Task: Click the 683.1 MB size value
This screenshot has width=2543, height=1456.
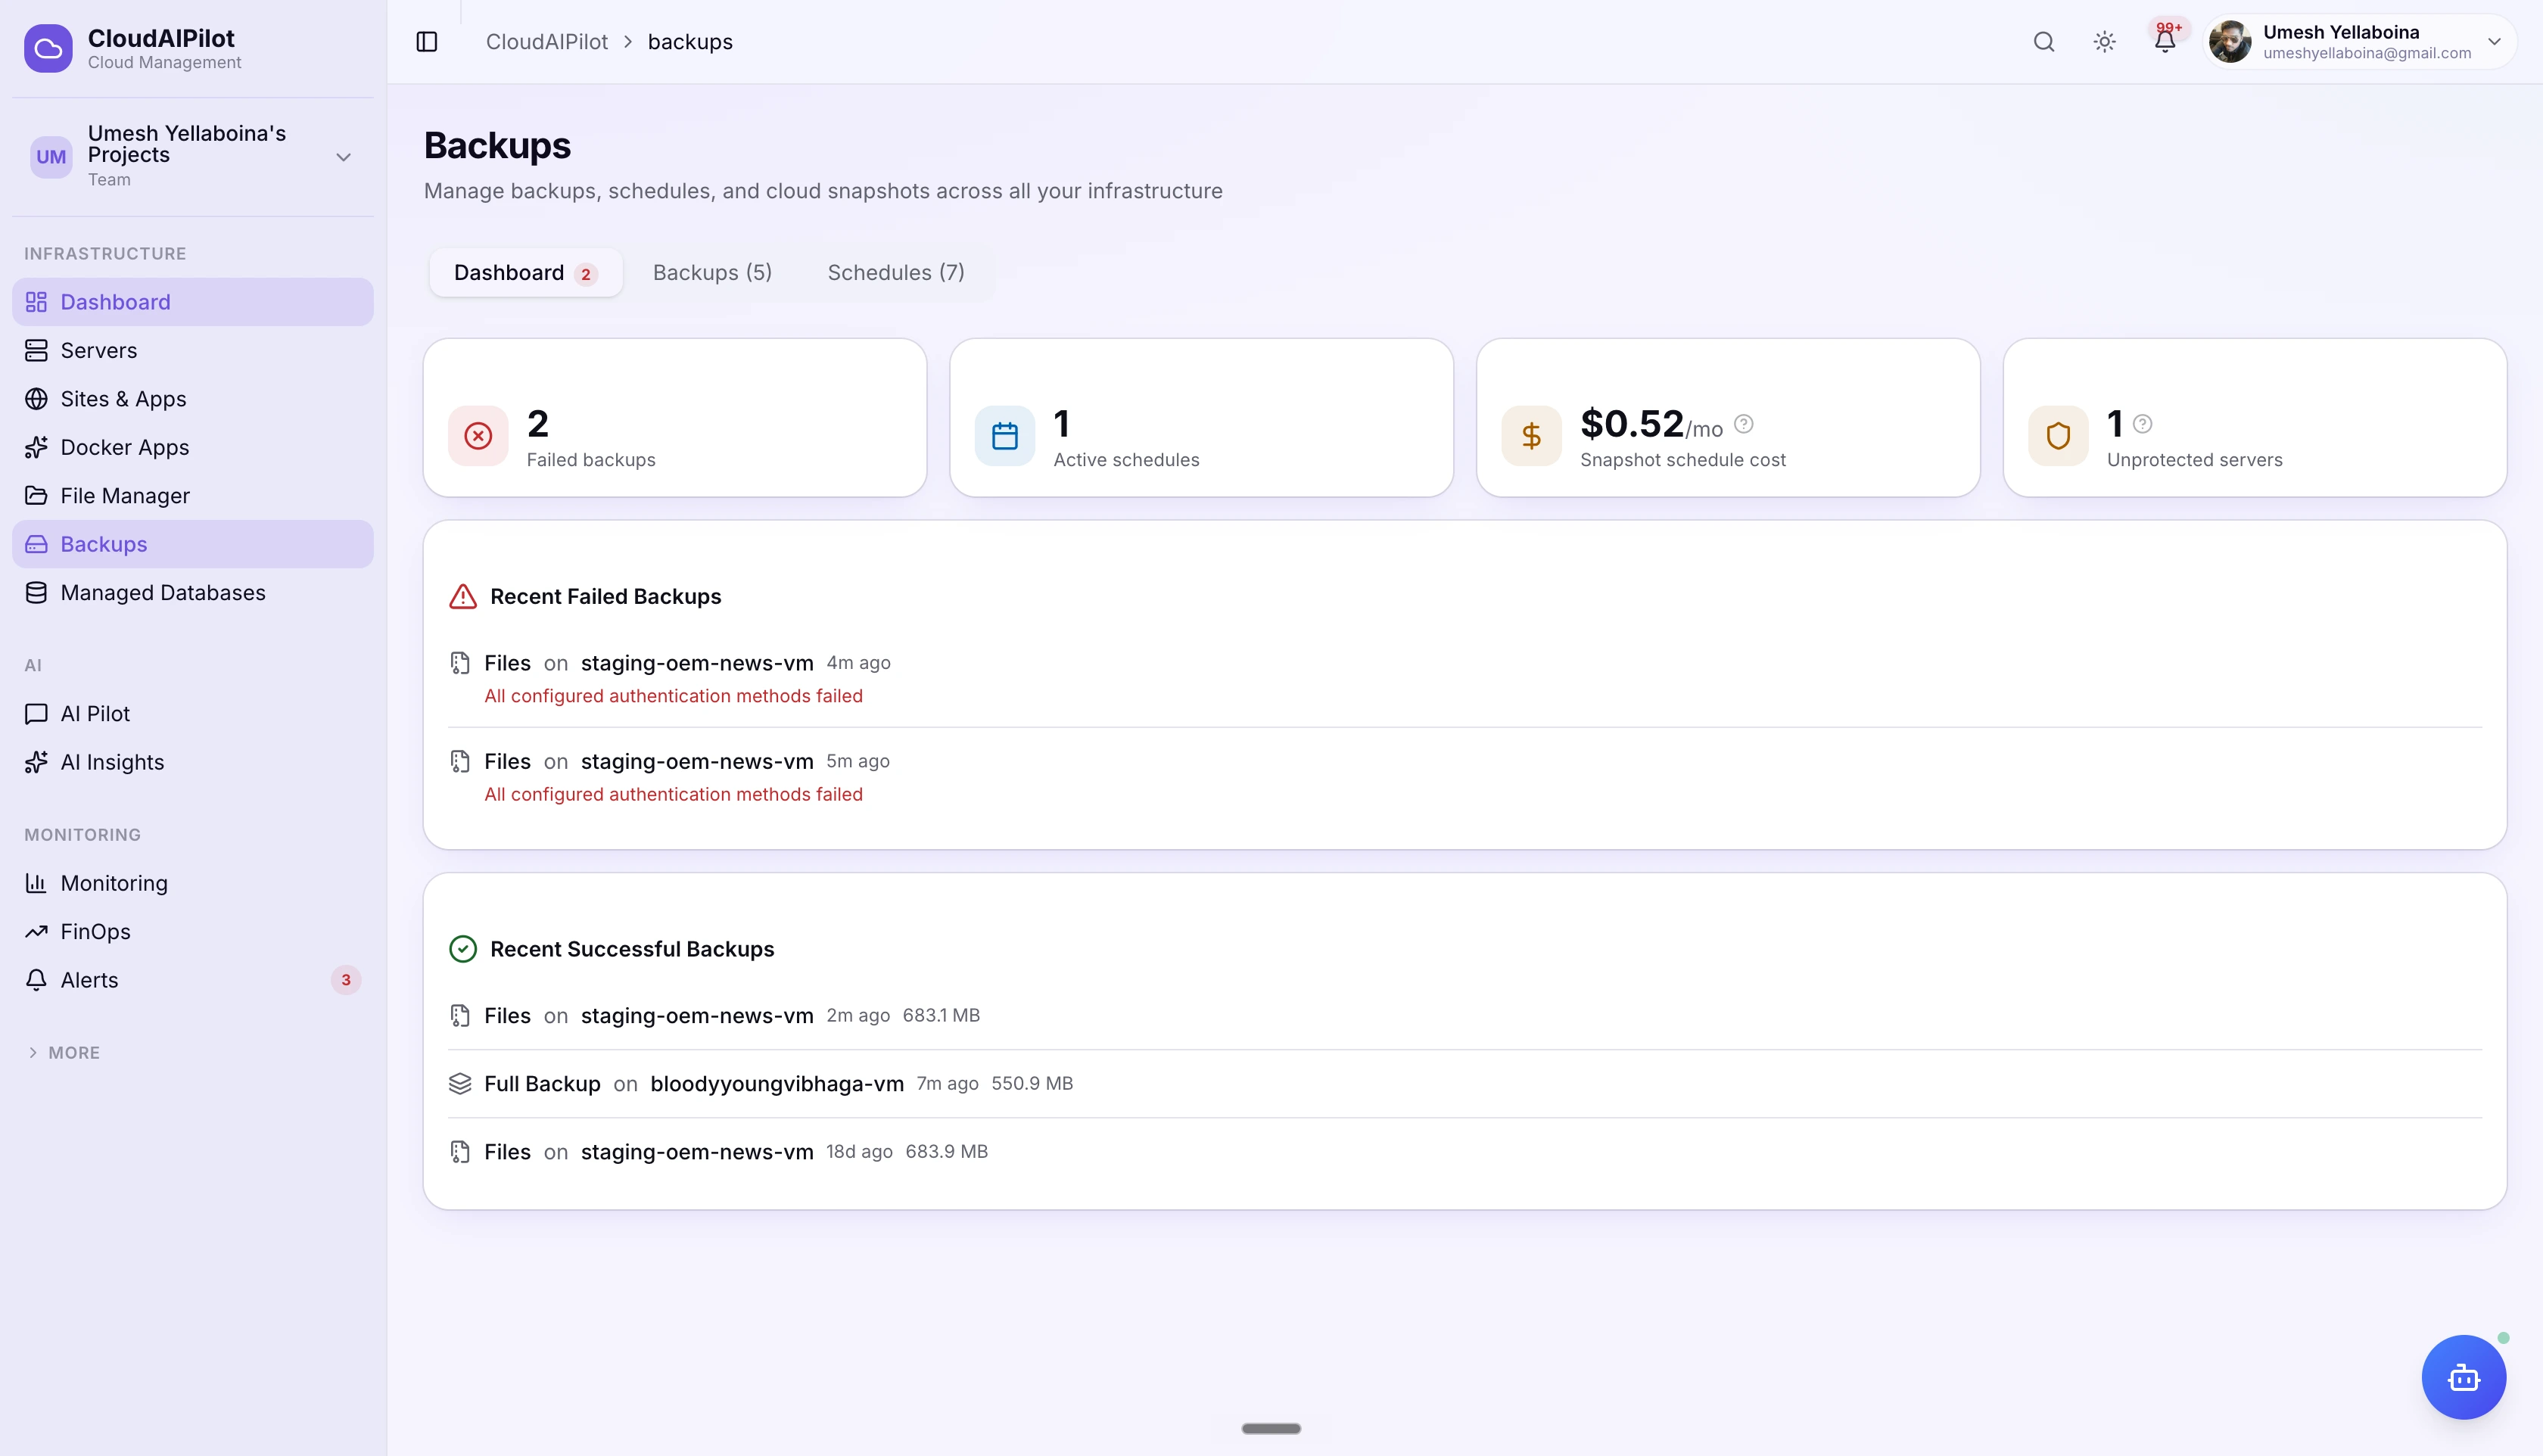Action: click(x=941, y=1016)
